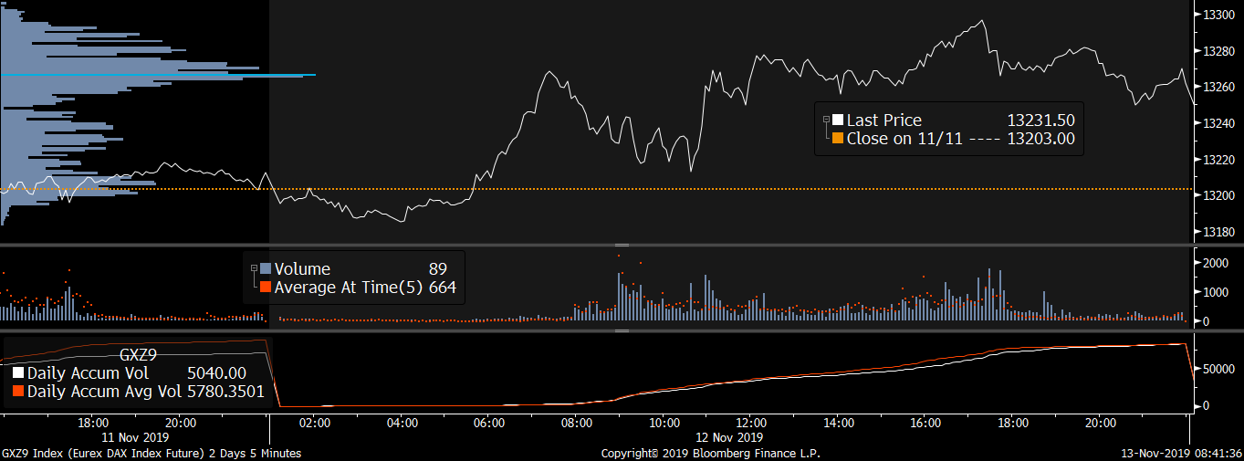Click the 13220 price axis label
This screenshot has height=461, width=1244.
(x=1221, y=160)
